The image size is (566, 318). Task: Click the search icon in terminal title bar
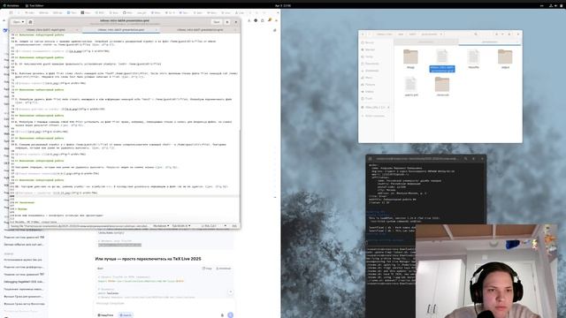[x=466, y=159]
